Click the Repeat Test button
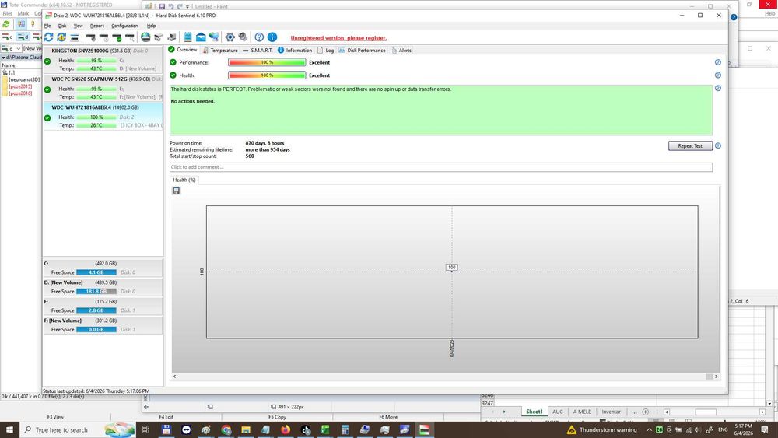 (x=690, y=145)
